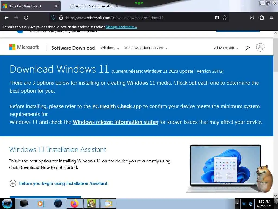Click the Firefox taskbar icon
The image size is (278, 209).
75,204
